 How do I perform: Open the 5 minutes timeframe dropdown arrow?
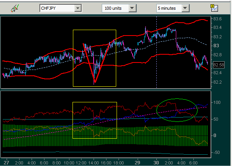tap(185, 8)
